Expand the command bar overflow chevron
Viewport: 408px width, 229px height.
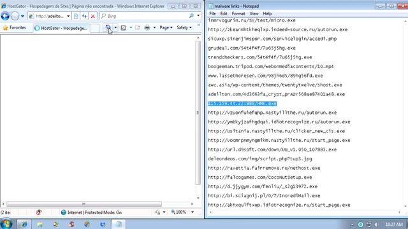pos(198,25)
